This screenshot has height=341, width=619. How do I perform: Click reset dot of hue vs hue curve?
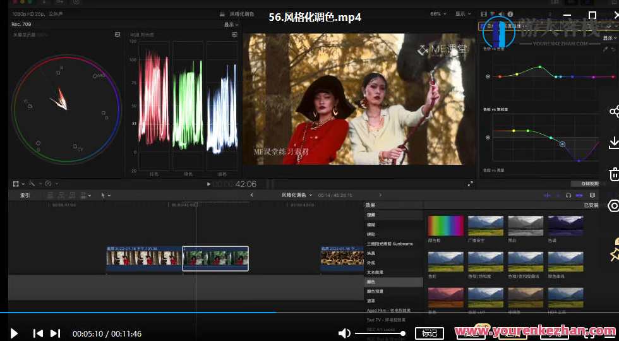[488, 76]
